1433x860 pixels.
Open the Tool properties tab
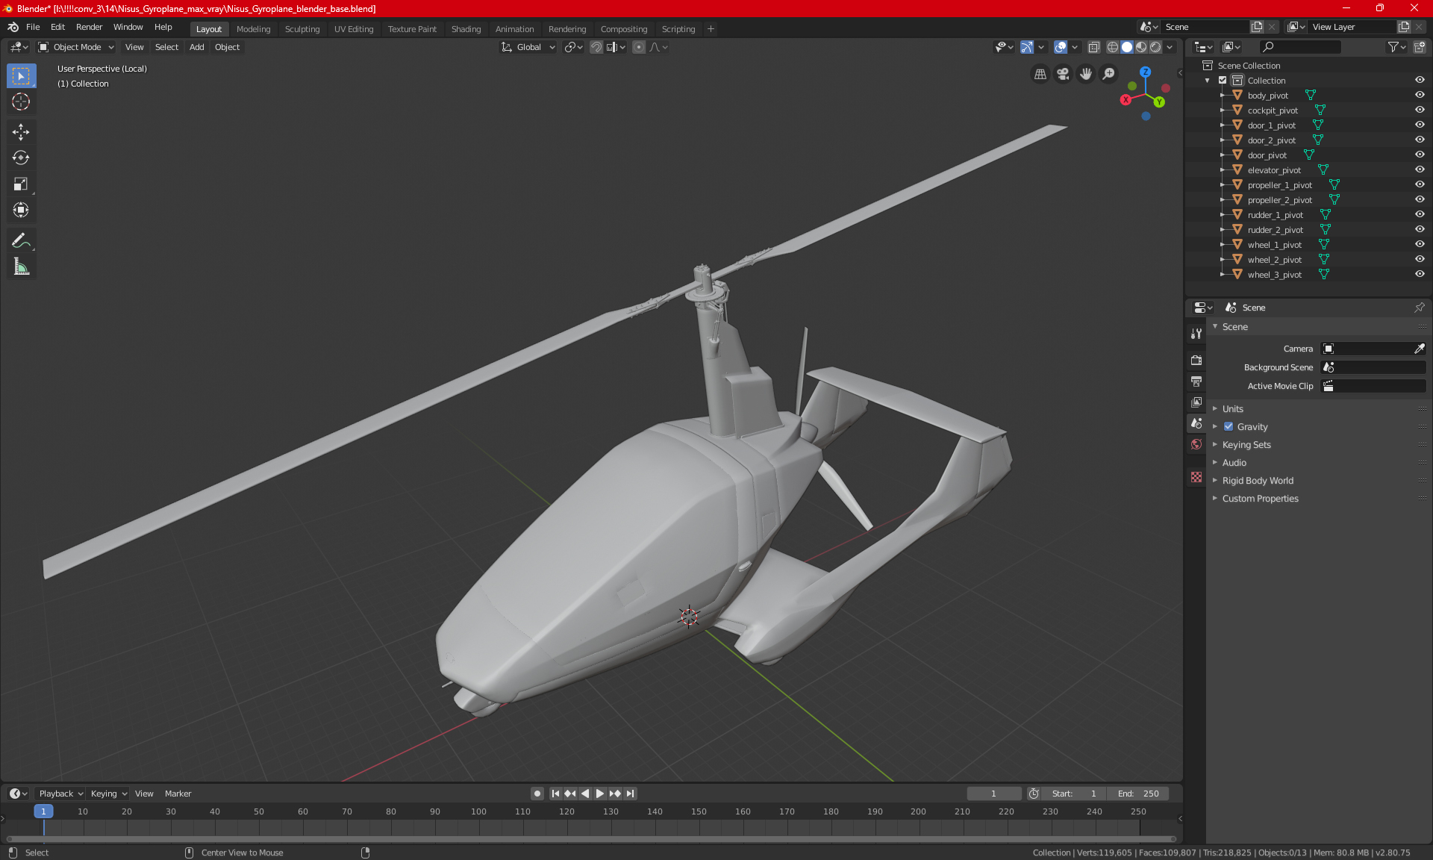click(x=1196, y=334)
